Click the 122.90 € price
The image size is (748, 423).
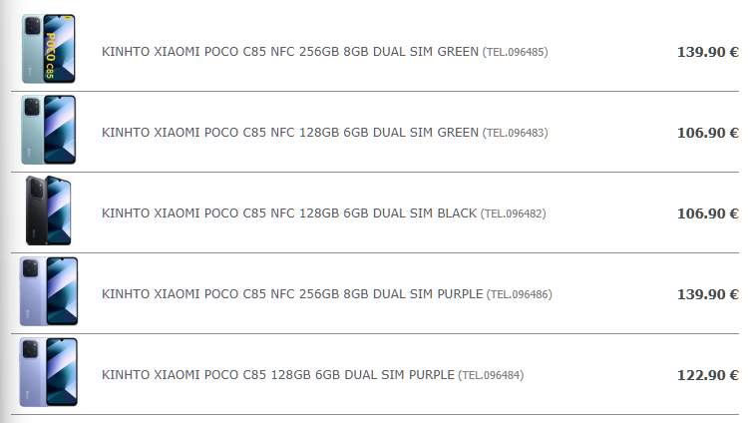click(x=707, y=375)
